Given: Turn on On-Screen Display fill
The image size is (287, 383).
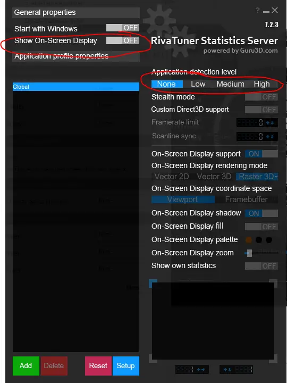Looking at the screenshot, I should click(x=261, y=227).
